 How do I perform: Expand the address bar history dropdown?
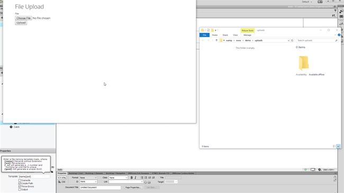pos(288,41)
